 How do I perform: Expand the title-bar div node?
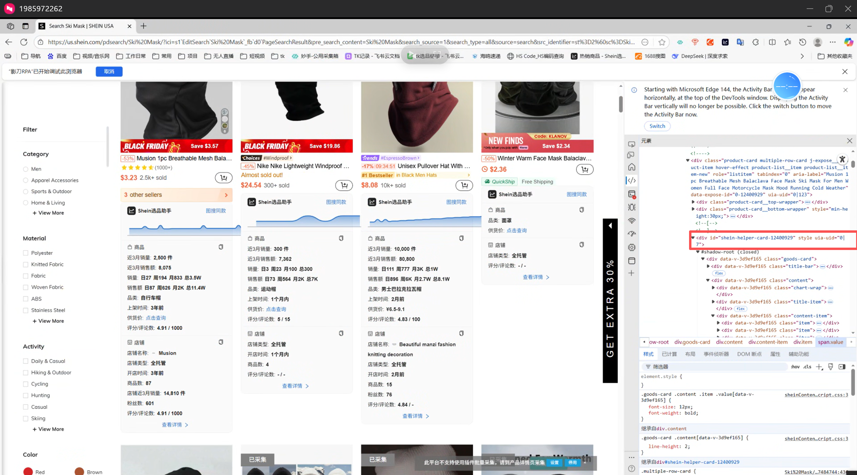(x=708, y=266)
